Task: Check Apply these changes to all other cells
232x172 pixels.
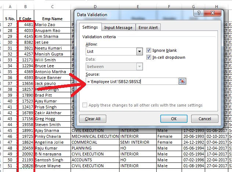Action: tap(85, 105)
